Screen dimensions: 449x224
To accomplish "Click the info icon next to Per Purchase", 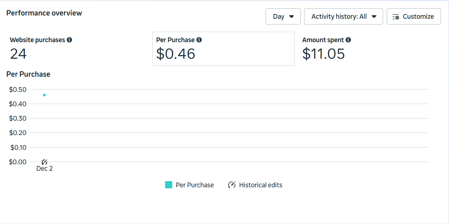I will [x=199, y=40].
